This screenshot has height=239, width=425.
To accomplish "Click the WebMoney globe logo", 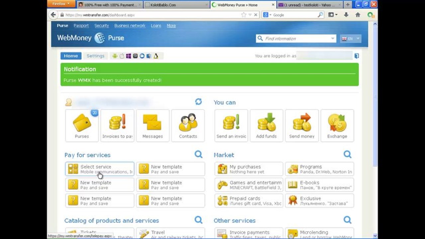I will 100,38.
